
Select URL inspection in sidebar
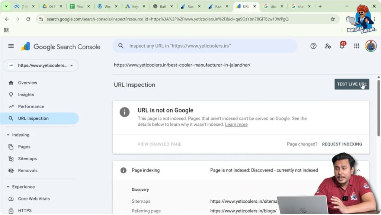(40, 118)
